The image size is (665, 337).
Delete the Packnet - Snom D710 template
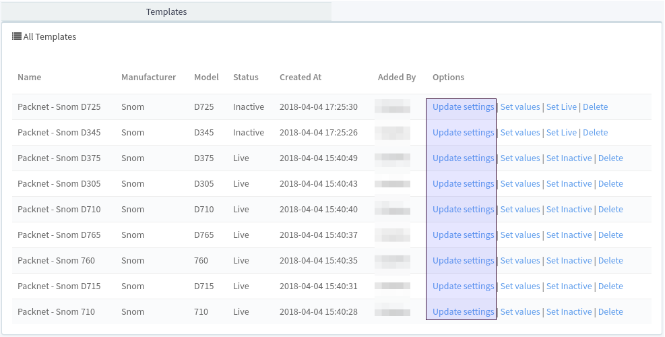(610, 209)
